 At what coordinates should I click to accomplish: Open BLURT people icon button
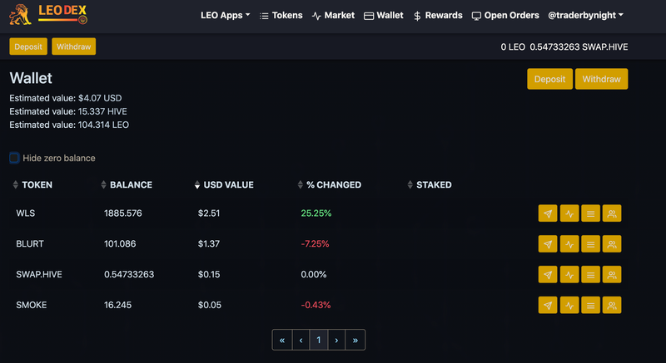click(612, 244)
